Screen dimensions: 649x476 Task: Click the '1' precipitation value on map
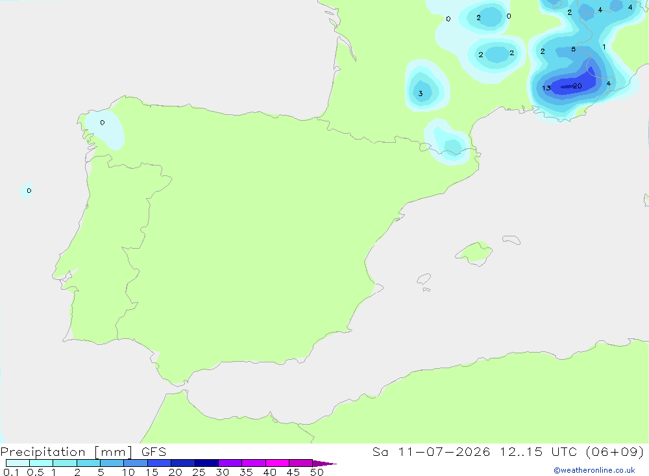pos(604,47)
